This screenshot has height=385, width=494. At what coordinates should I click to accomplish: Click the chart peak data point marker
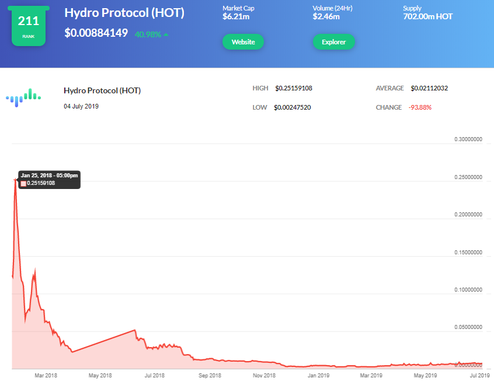(15, 180)
